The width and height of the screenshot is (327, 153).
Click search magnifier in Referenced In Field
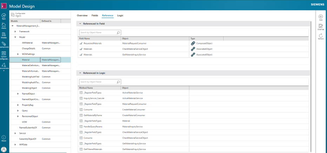[118, 33]
